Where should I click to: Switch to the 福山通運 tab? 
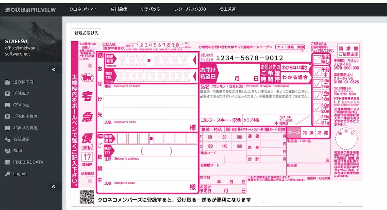tap(228, 9)
